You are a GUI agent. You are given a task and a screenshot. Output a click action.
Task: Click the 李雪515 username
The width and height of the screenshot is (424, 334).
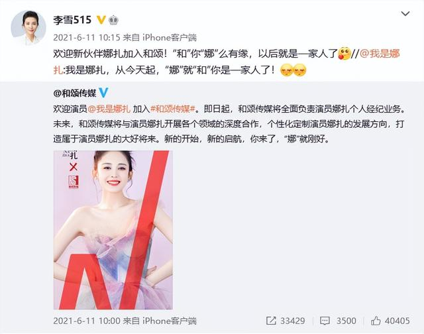click(72, 21)
